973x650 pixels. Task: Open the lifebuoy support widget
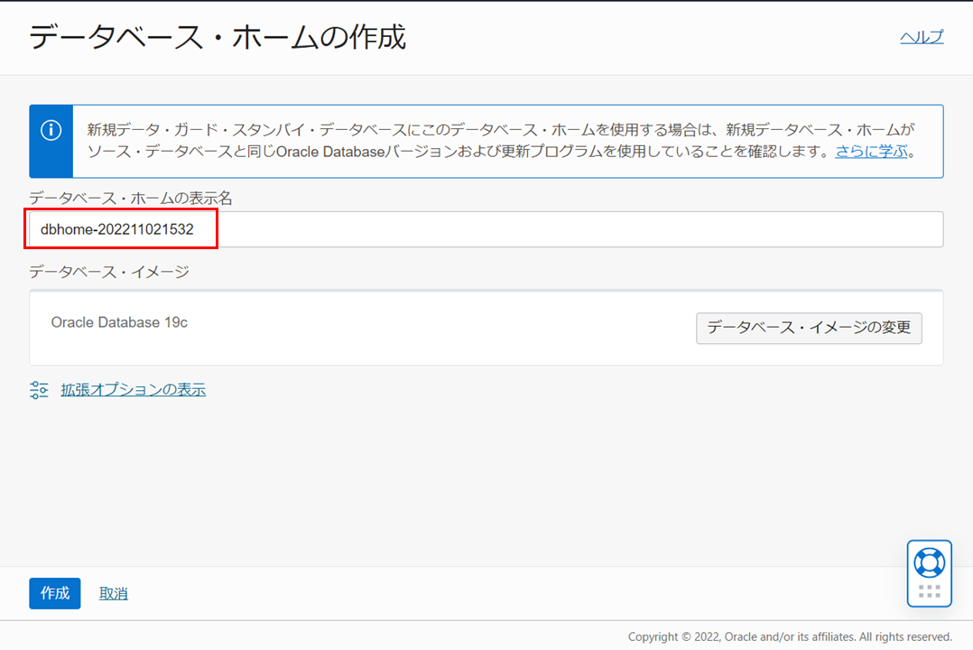pyautogui.click(x=929, y=562)
